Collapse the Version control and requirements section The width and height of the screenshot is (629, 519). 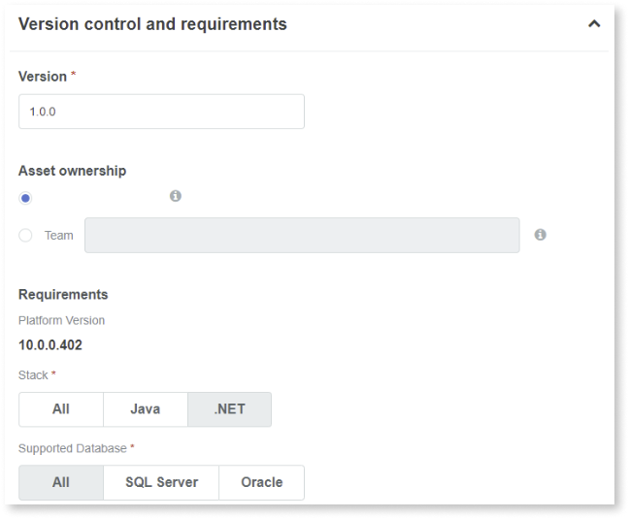click(594, 24)
